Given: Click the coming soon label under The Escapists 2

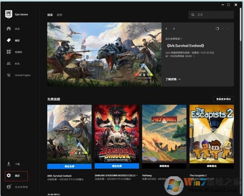Looking at the screenshot, I should (212, 166).
